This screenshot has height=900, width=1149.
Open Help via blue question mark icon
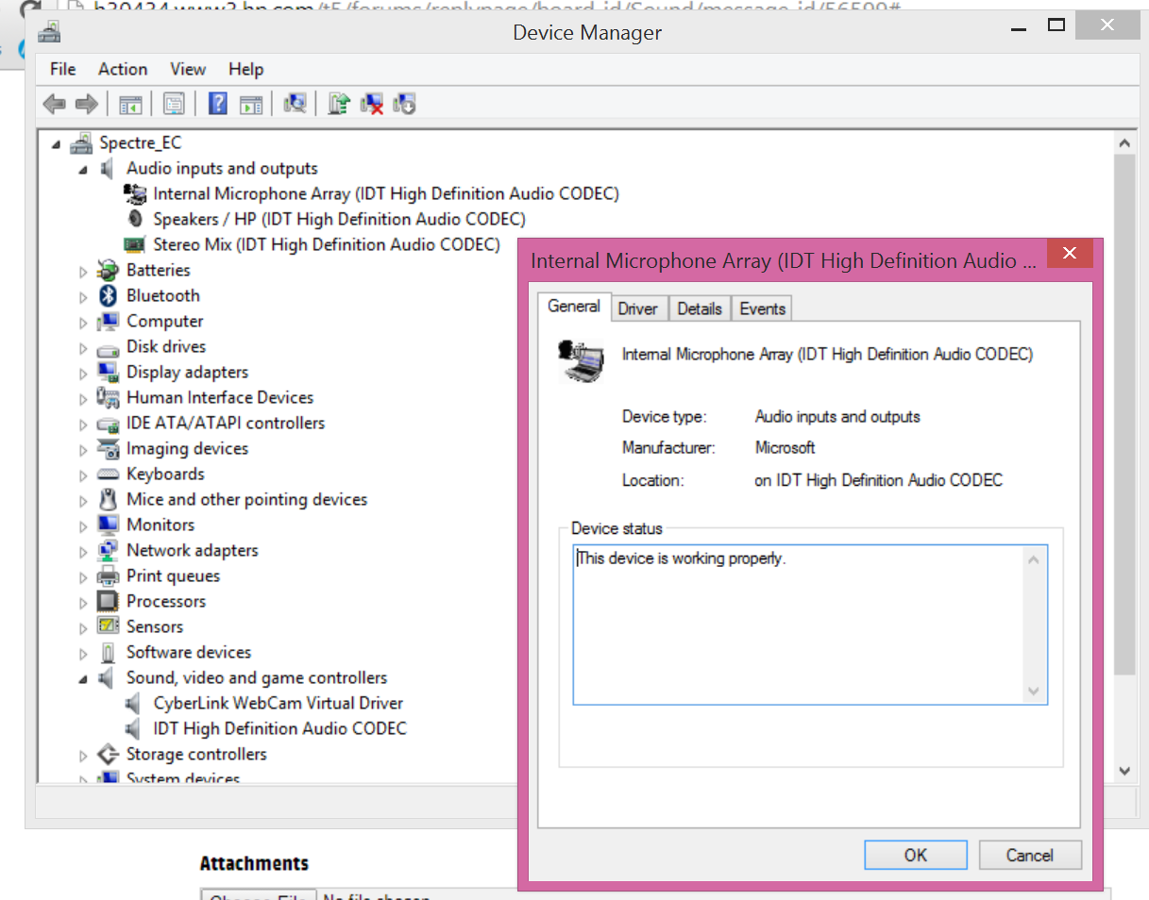(218, 104)
